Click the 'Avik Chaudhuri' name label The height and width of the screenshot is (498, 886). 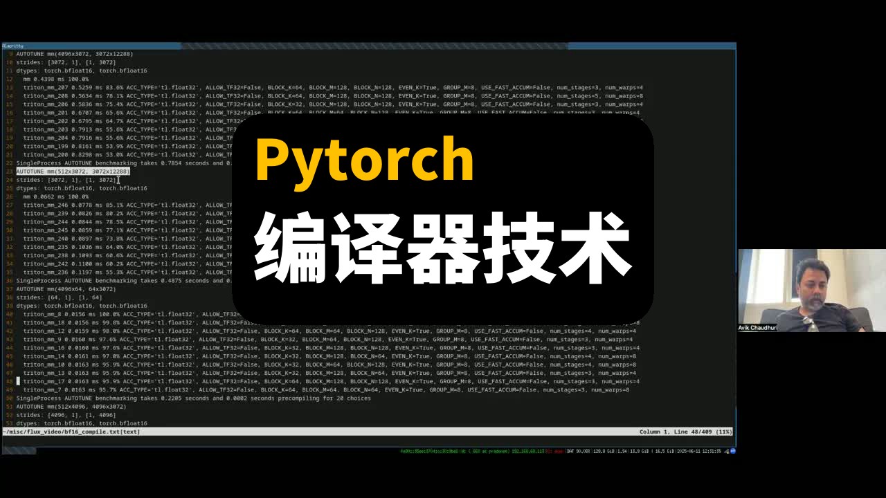point(758,328)
